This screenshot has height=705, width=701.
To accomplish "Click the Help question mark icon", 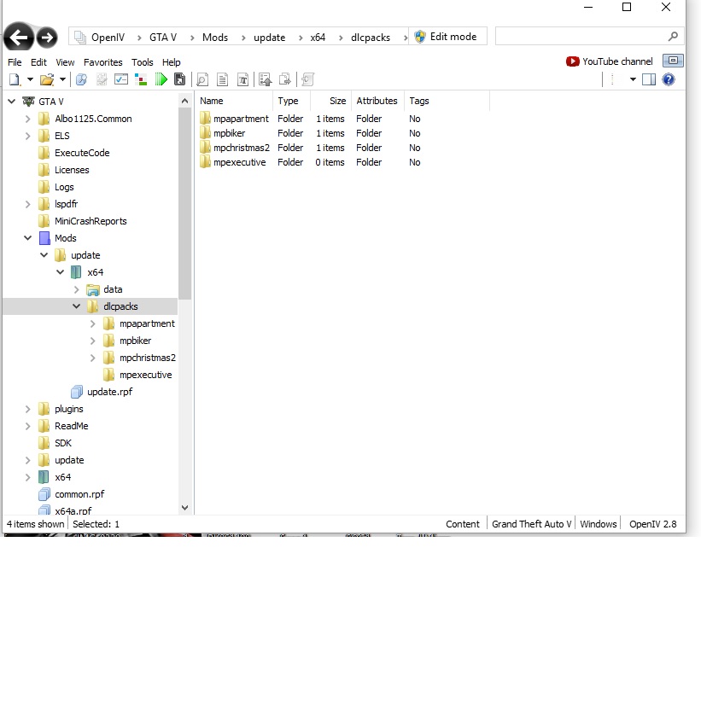I will (669, 79).
